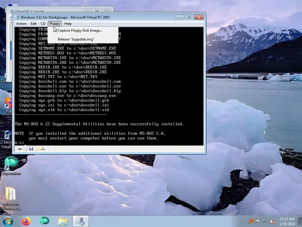Click the 'Copying dosswap.exe' line
302x227 pixels.
68,95
